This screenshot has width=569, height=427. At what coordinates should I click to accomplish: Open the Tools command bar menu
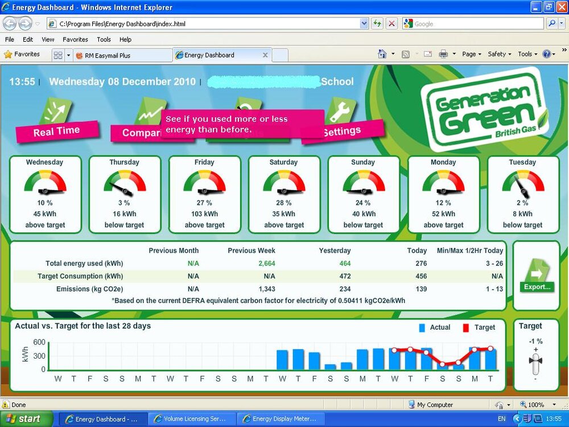[527, 54]
